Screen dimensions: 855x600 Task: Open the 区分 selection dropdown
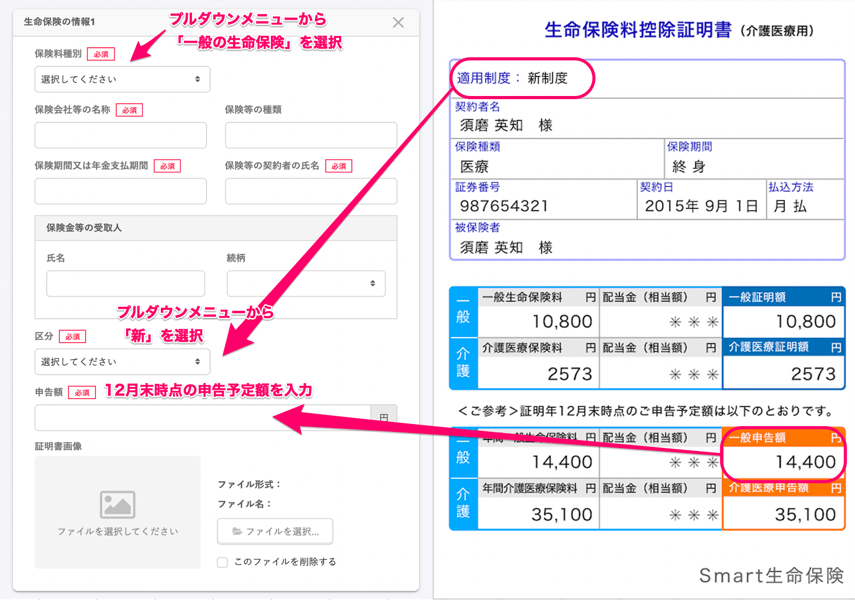click(x=121, y=362)
